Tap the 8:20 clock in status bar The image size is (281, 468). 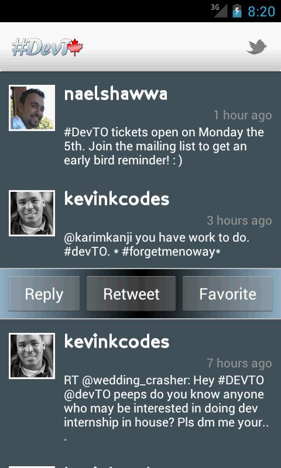tap(261, 12)
